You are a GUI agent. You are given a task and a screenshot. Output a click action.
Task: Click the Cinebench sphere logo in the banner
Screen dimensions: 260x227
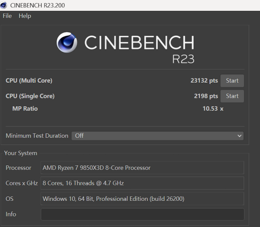click(x=67, y=42)
